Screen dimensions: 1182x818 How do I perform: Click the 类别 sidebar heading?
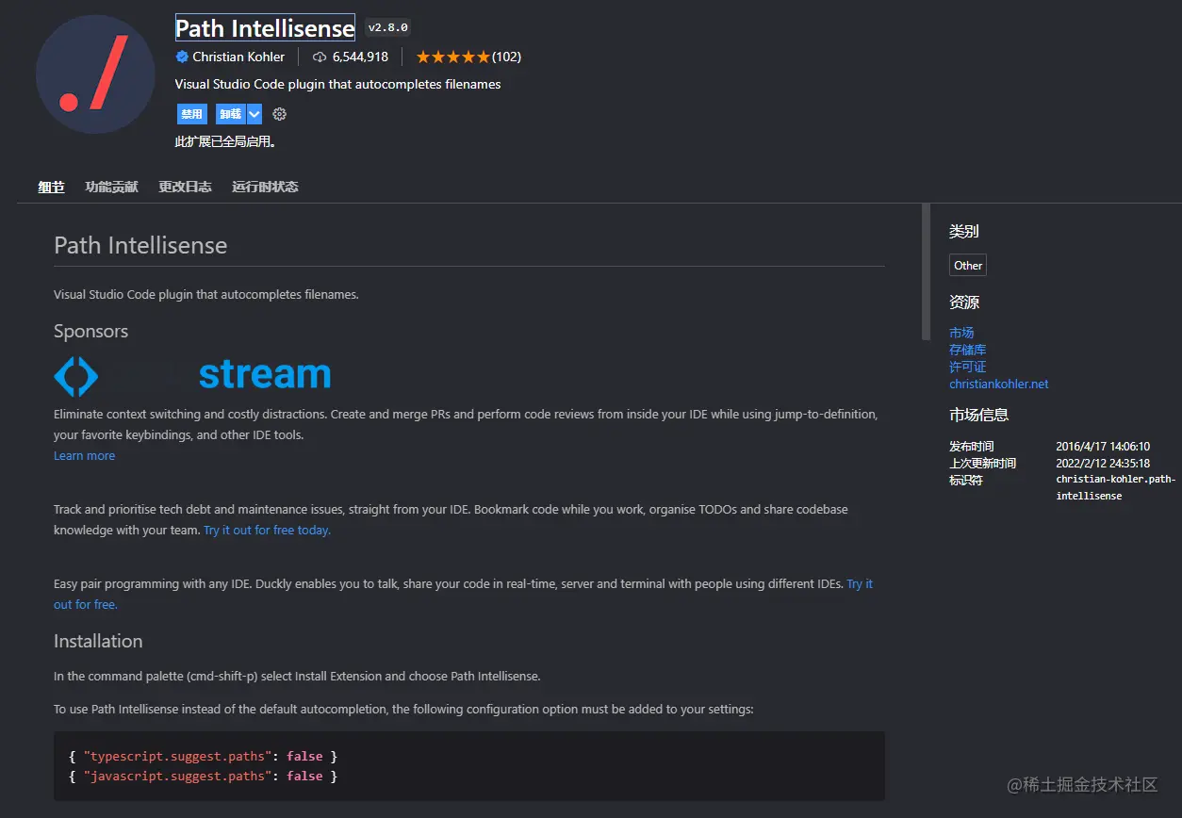[x=964, y=231]
